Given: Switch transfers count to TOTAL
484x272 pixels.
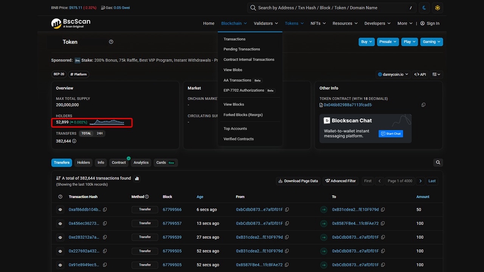Looking at the screenshot, I should tap(86, 133).
